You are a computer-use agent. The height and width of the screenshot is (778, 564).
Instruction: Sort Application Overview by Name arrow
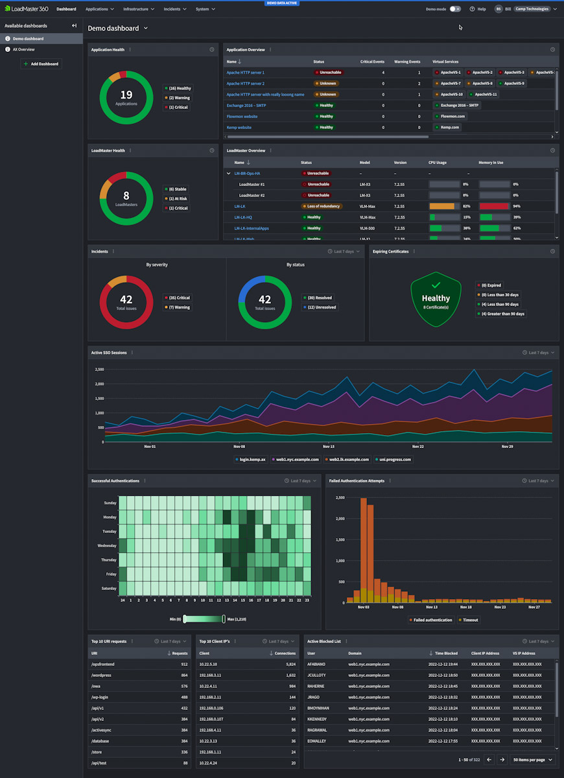click(240, 62)
